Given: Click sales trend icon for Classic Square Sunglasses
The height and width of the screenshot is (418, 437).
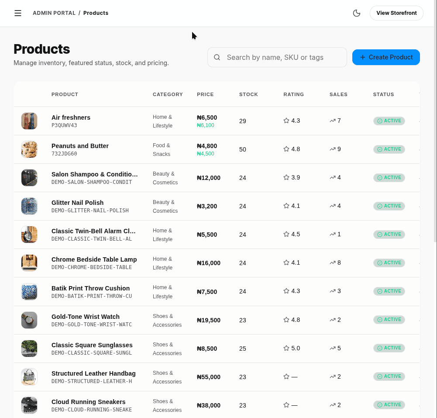Looking at the screenshot, I should [x=333, y=348].
